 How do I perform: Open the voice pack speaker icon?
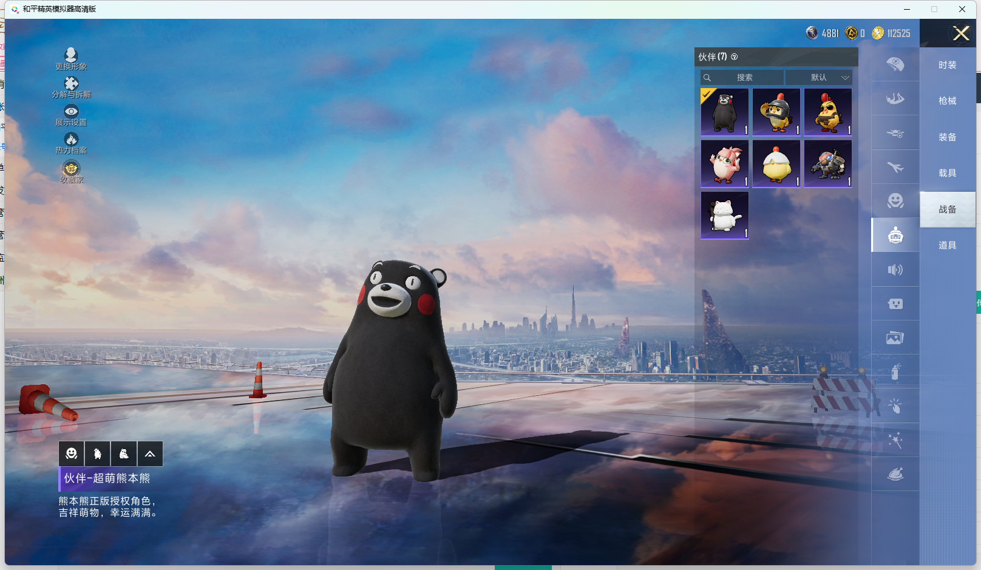[895, 270]
